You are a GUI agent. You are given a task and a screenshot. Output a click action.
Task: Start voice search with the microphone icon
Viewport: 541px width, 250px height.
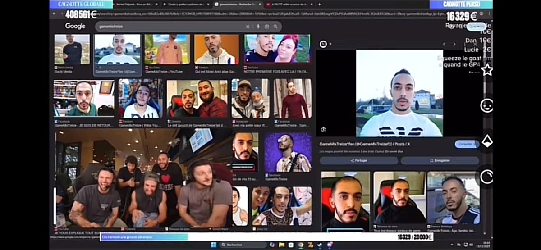[258, 27]
